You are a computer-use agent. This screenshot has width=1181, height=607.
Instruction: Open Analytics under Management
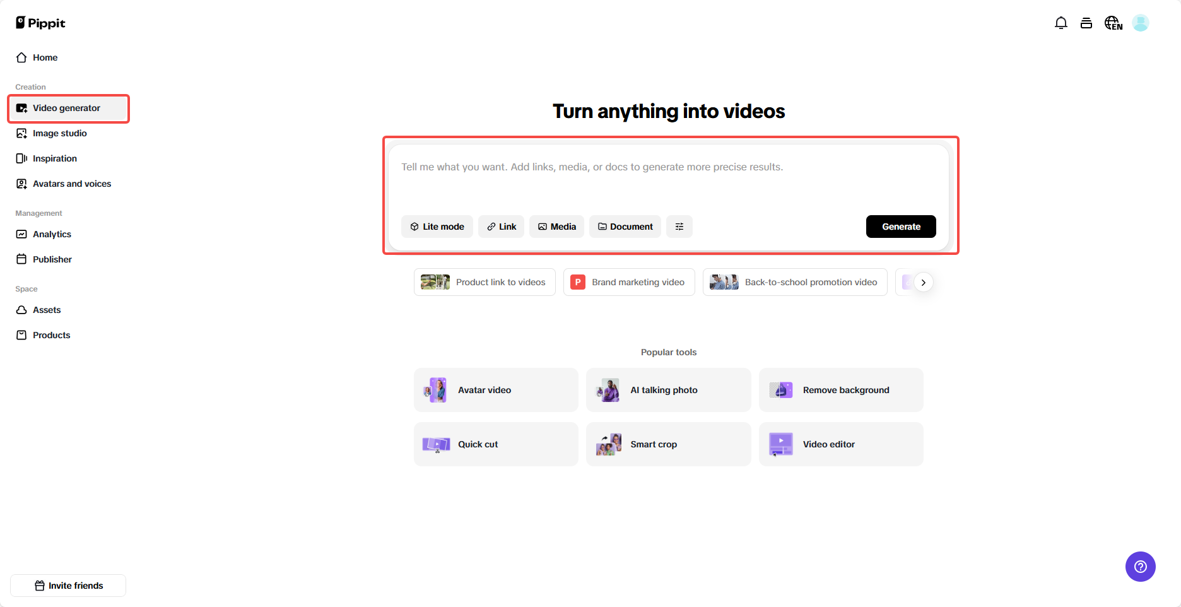pos(52,234)
